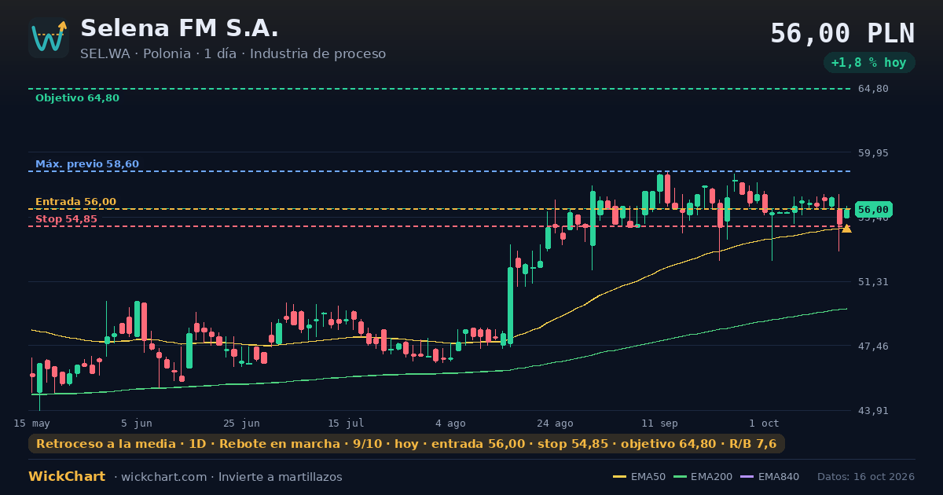943x495 pixels.
Task: Click the Retroceso a la media summary banner
Action: click(x=406, y=444)
